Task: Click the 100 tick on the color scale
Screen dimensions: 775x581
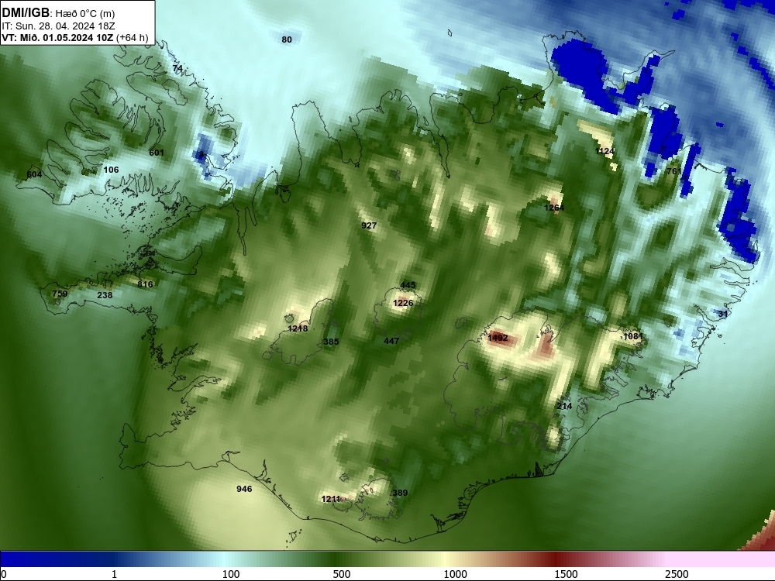Action: coord(231,574)
